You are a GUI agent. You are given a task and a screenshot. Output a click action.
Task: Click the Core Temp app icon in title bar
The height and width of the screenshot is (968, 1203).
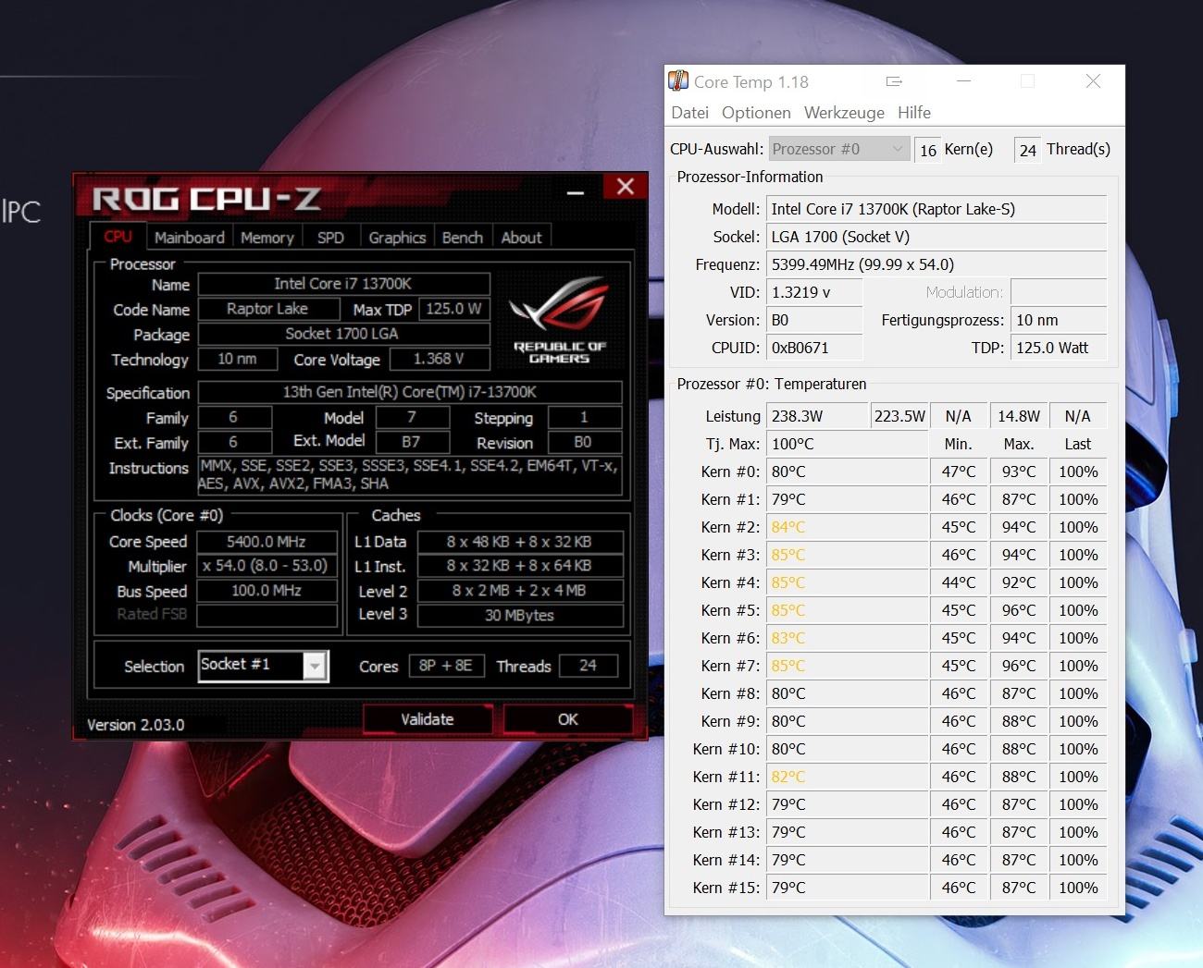click(x=678, y=81)
